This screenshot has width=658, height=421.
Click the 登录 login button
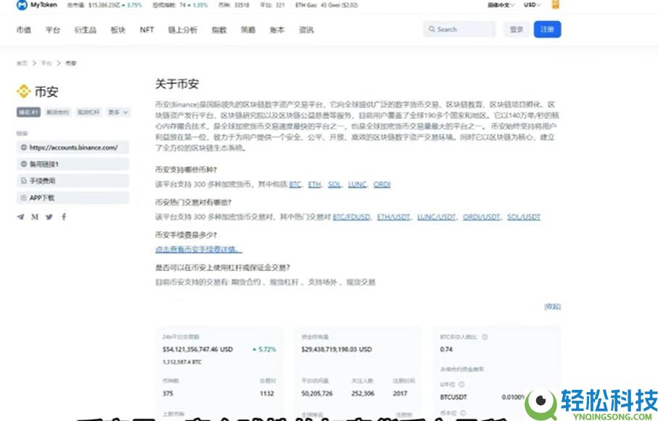tap(517, 30)
